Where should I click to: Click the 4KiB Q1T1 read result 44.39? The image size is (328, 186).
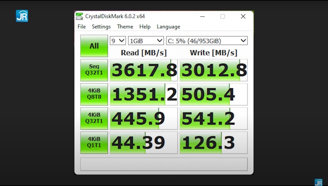coord(144,142)
